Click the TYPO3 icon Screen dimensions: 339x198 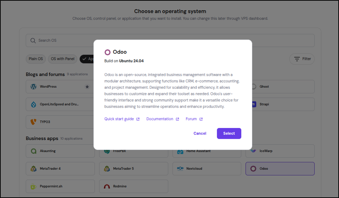(34, 122)
